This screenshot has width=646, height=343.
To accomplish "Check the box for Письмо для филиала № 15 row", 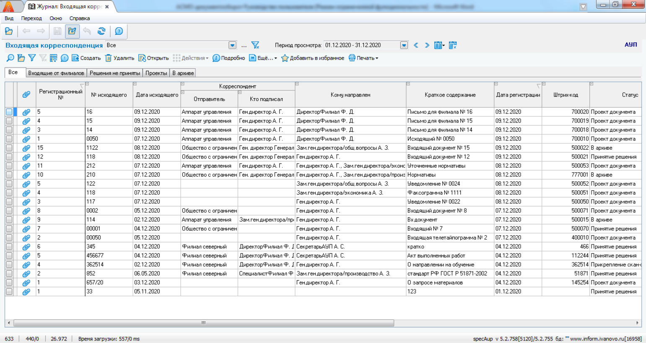I will pyautogui.click(x=9, y=121).
